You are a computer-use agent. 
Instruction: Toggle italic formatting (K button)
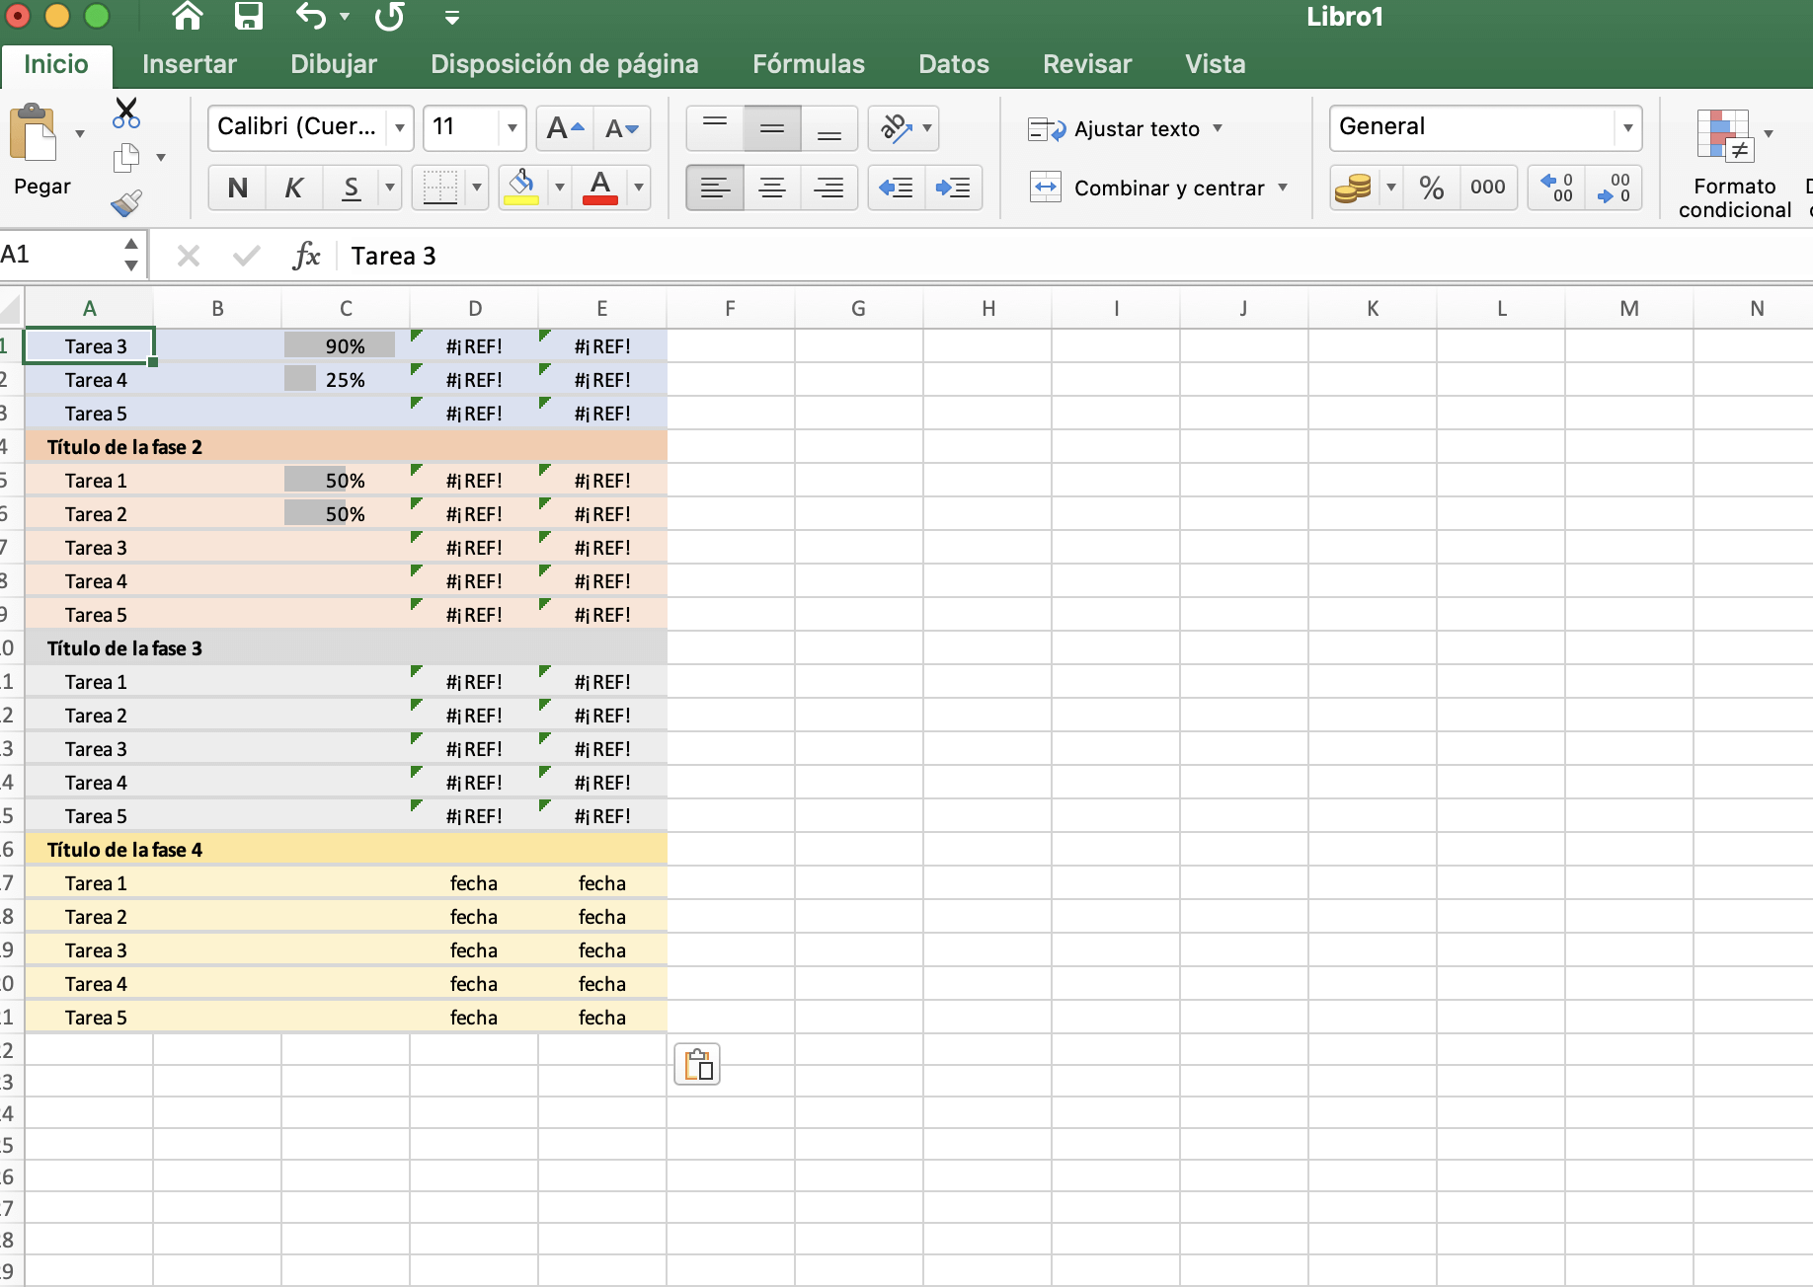click(293, 188)
